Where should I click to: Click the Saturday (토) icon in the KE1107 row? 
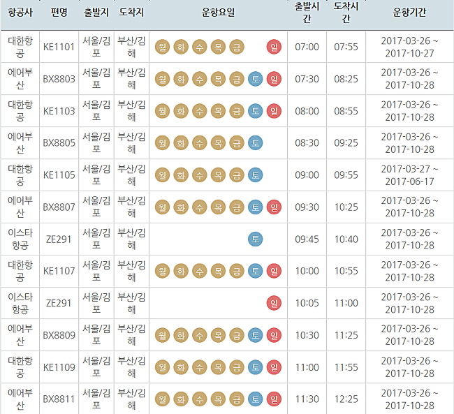(256, 272)
